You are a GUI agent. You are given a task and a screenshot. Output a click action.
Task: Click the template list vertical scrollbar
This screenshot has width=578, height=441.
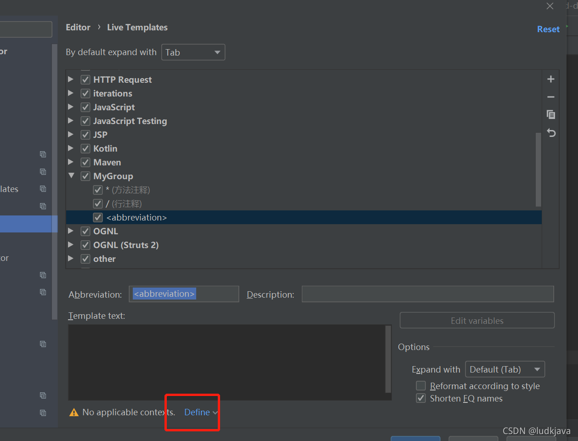[x=538, y=170]
